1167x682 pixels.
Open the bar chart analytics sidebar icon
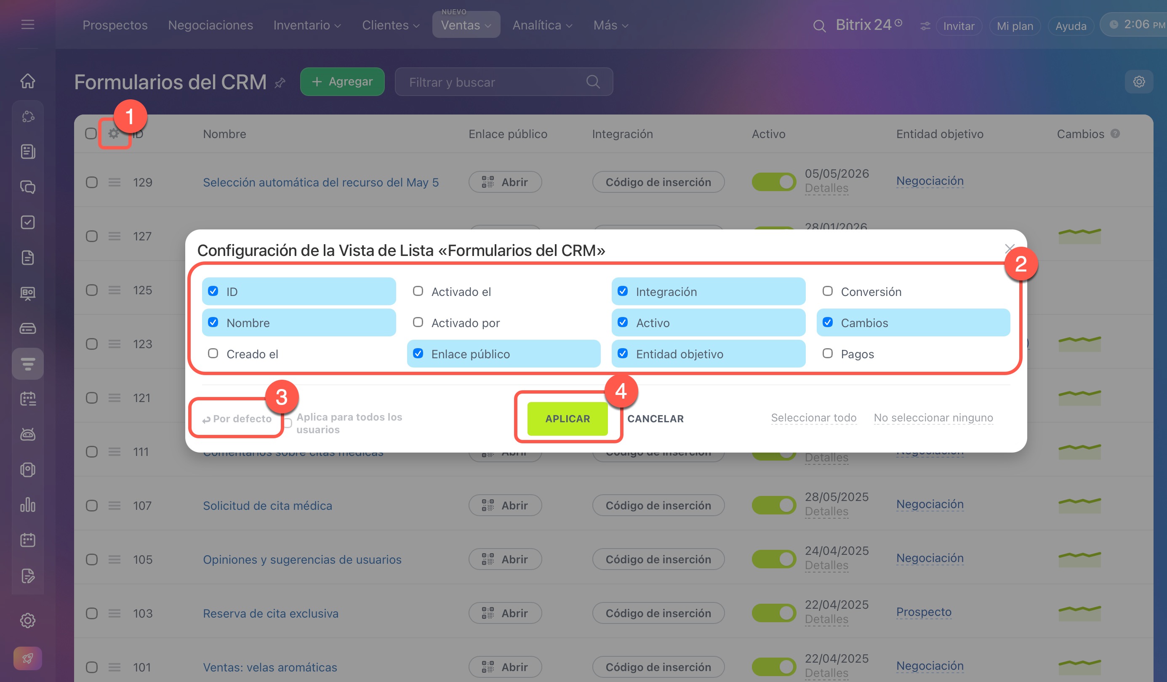[x=28, y=505]
